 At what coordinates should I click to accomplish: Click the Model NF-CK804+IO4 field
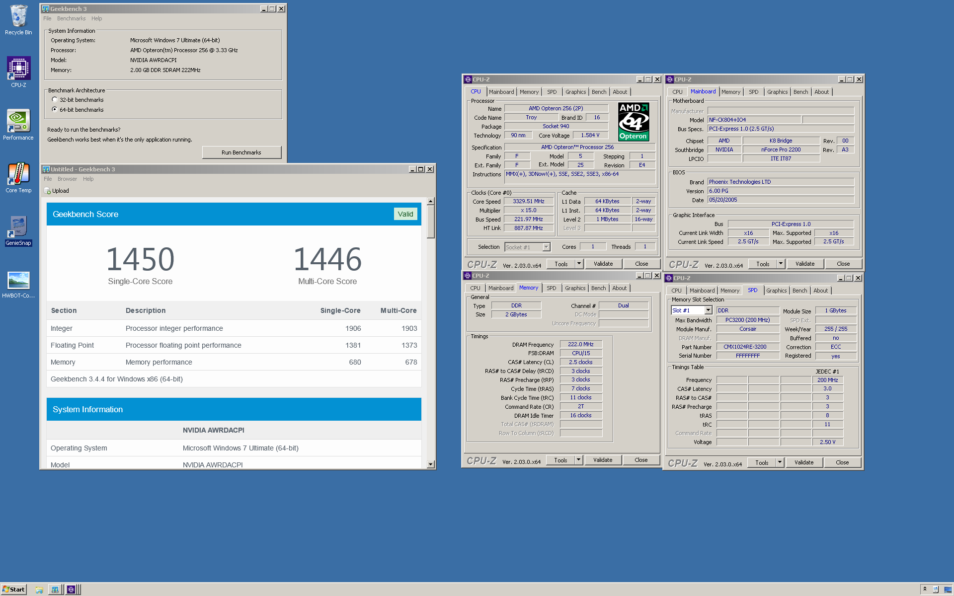pos(754,120)
